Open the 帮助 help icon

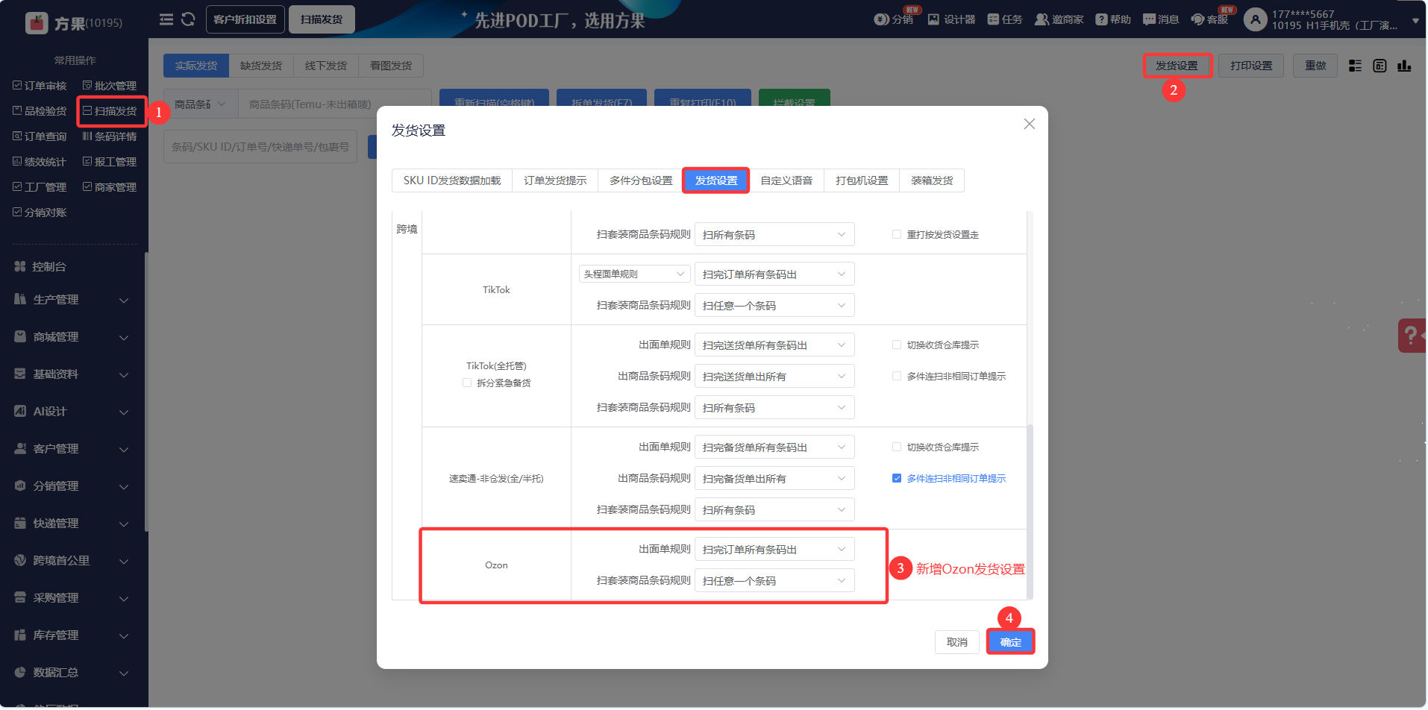(1101, 19)
